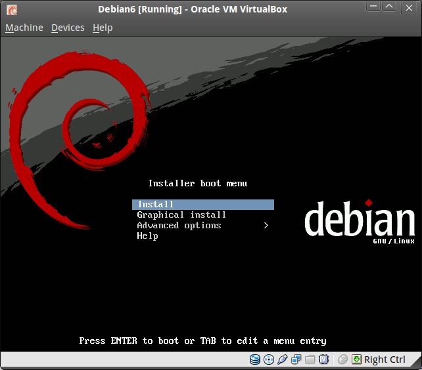The image size is (422, 370).
Task: Select the Install boot entry
Action: 203,205
